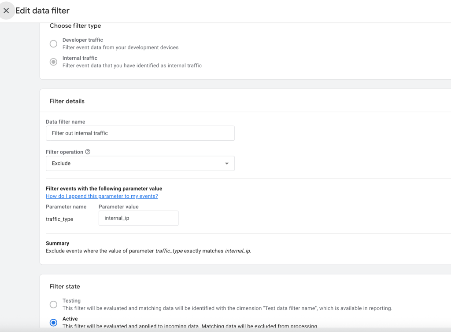
Task: Select the Internal traffic radio button
Action: 53,62
